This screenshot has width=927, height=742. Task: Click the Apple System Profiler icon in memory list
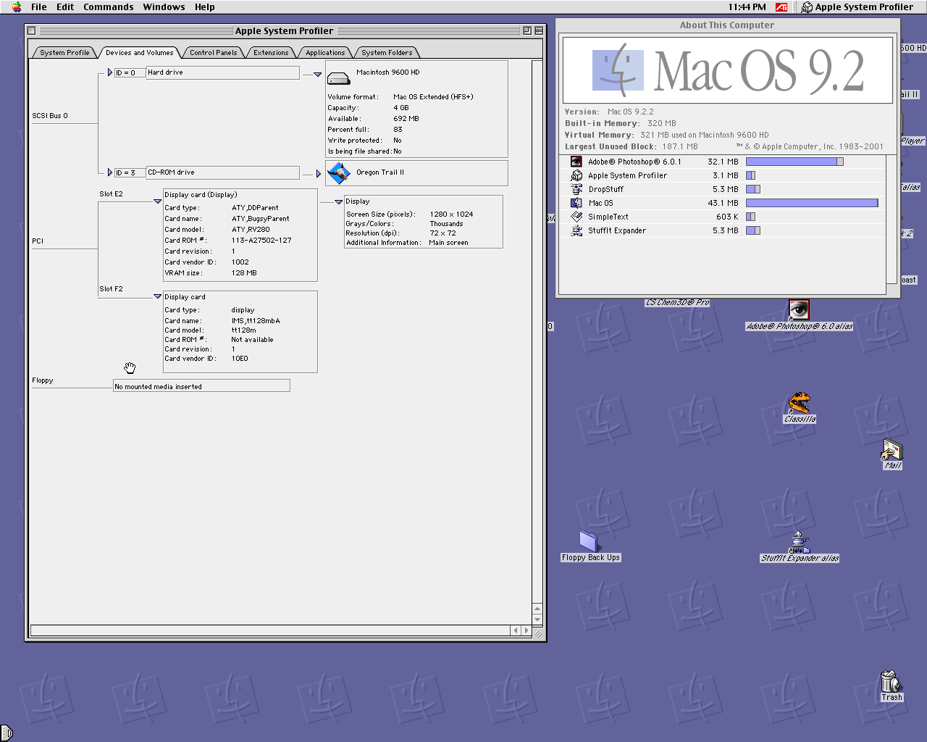[576, 175]
